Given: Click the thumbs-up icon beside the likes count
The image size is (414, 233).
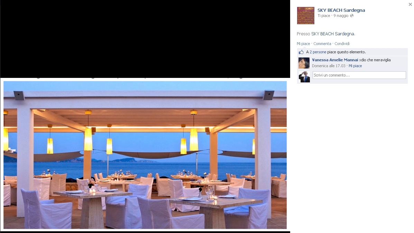Looking at the screenshot, I should [x=301, y=52].
